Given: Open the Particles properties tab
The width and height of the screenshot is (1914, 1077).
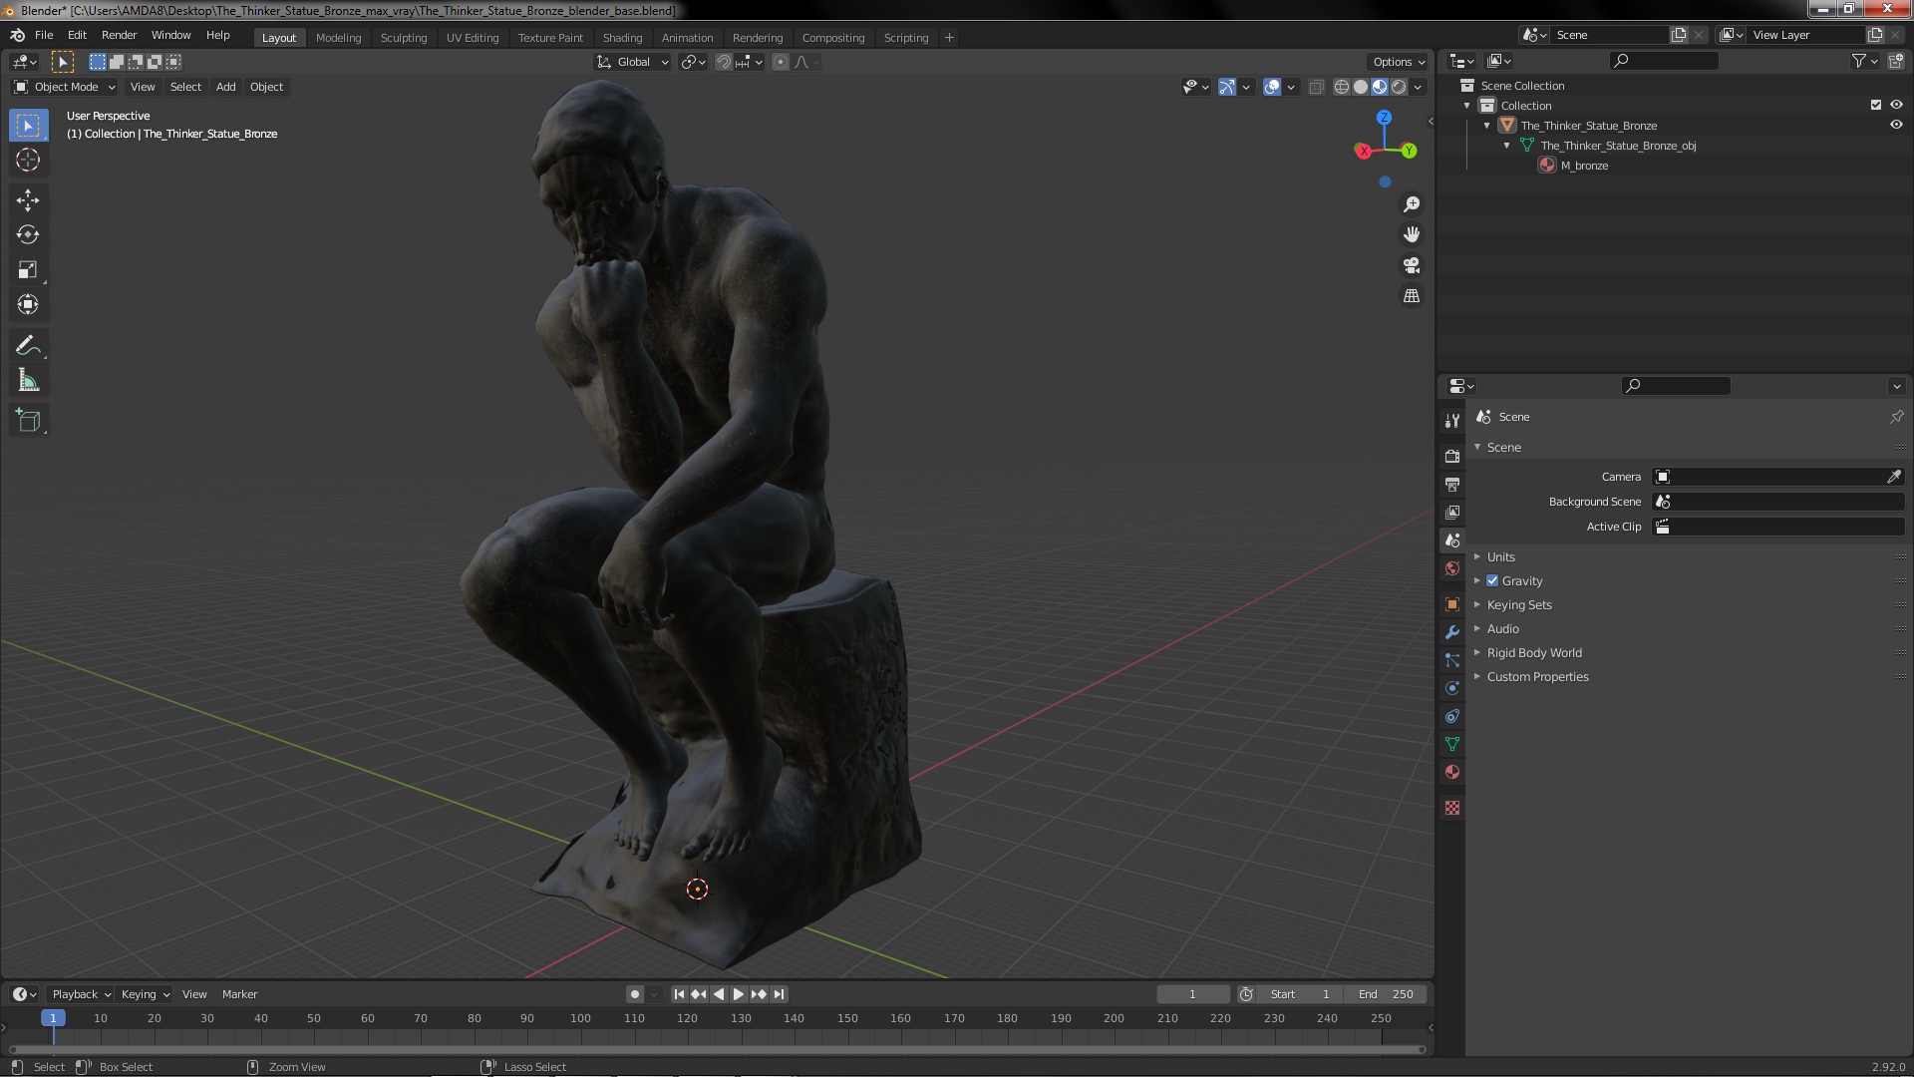Looking at the screenshot, I should [x=1452, y=660].
